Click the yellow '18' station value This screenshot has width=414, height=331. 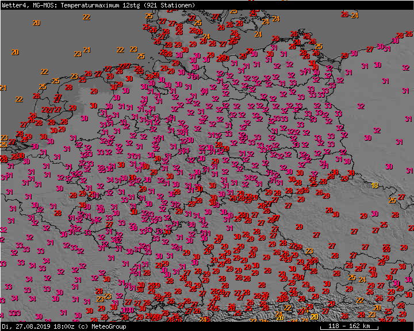coord(375,185)
